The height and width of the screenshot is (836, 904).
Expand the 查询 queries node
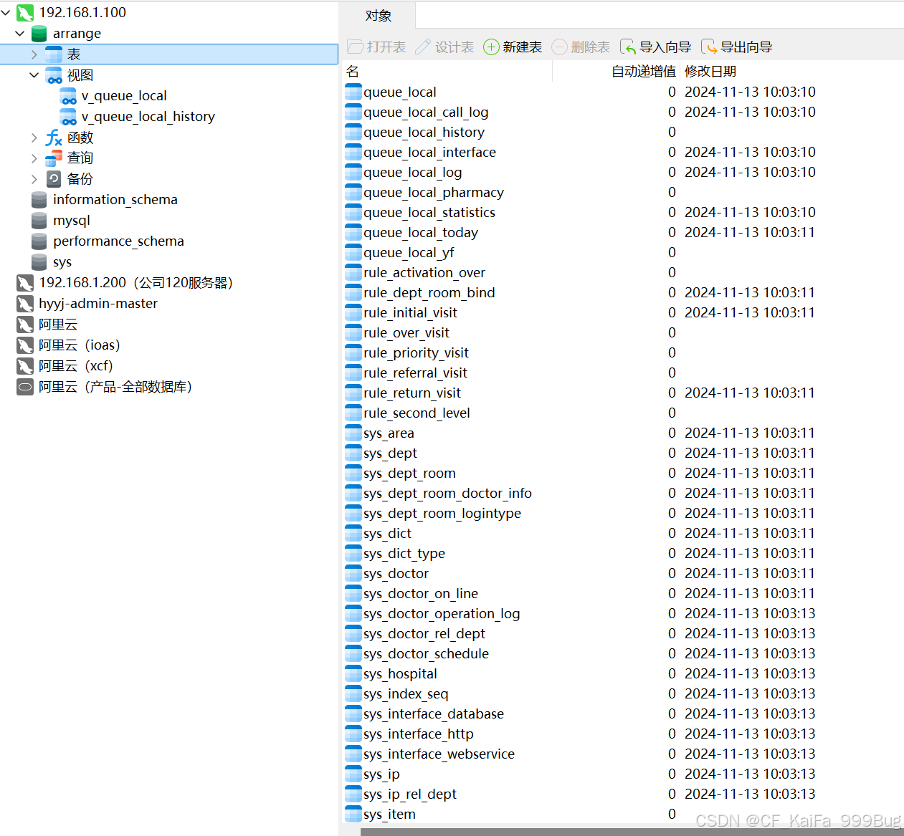[x=34, y=158]
